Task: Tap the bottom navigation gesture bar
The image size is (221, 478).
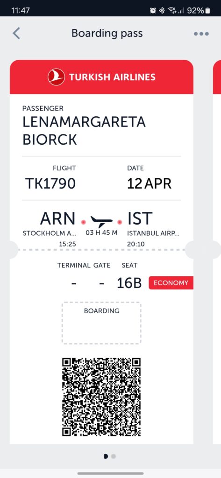Action: click(110, 473)
